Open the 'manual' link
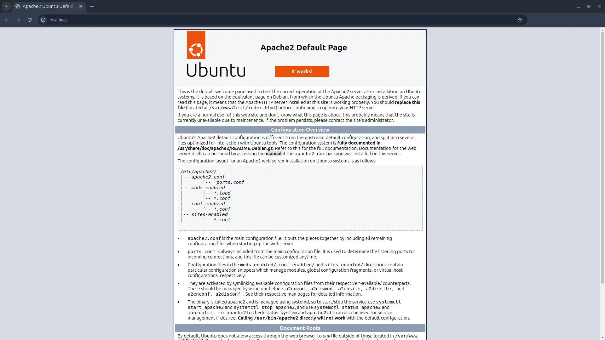This screenshot has height=340, width=605. [x=274, y=154]
